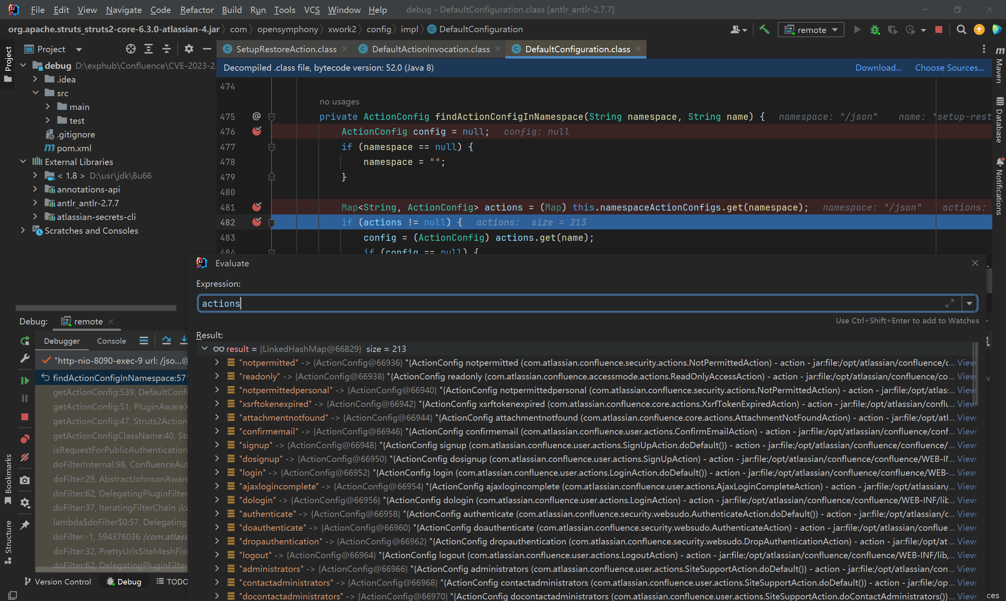Open the TODO tool window button

pyautogui.click(x=172, y=582)
